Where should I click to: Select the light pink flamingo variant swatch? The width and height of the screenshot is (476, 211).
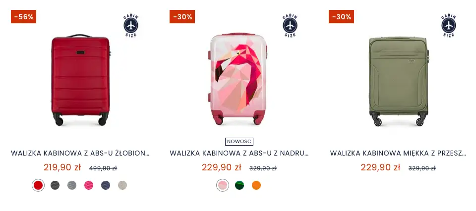tap(223, 185)
